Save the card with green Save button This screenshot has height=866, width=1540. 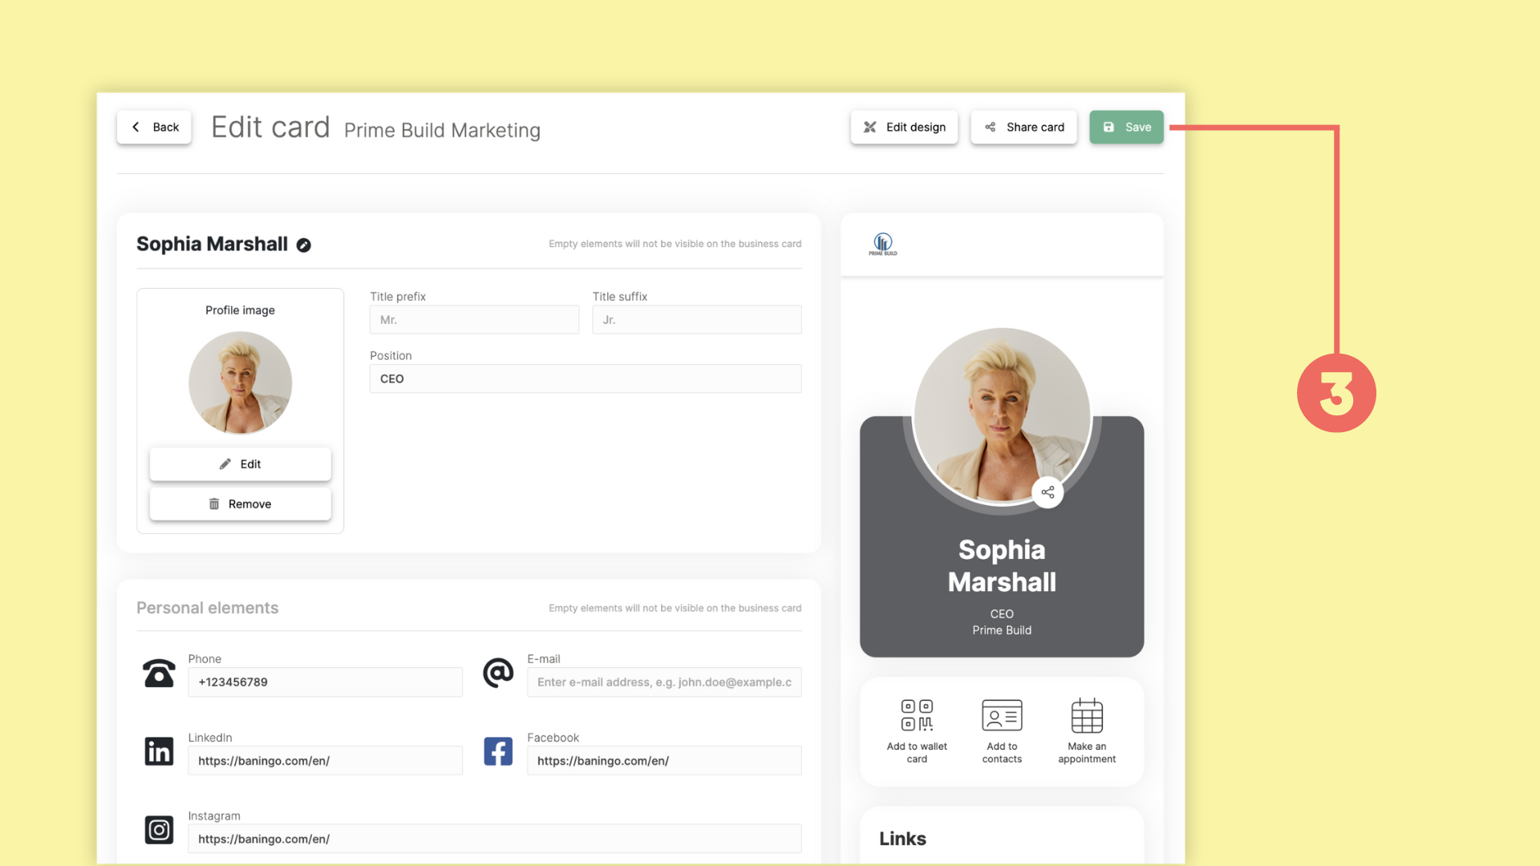click(1126, 127)
